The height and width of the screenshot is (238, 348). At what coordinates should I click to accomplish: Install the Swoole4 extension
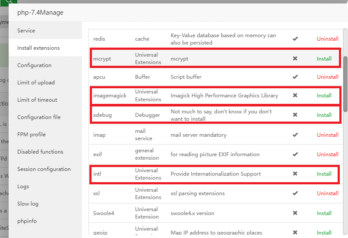tap(324, 213)
